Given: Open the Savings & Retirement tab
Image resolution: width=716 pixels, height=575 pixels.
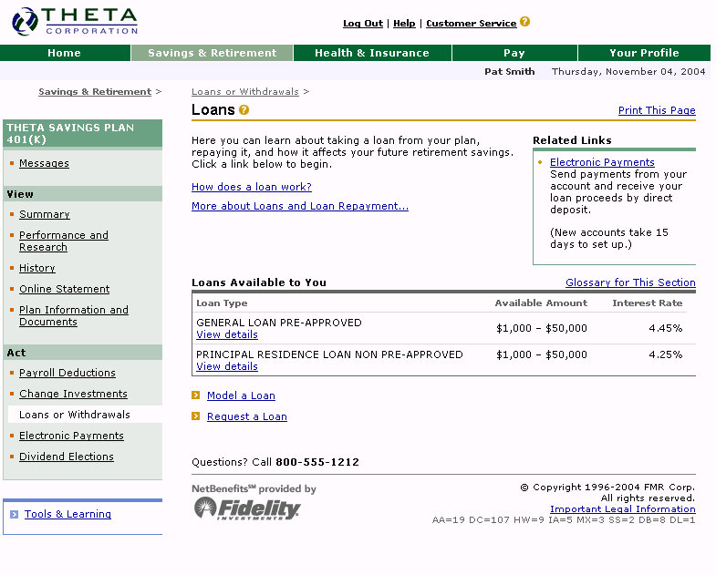Looking at the screenshot, I should tap(212, 53).
